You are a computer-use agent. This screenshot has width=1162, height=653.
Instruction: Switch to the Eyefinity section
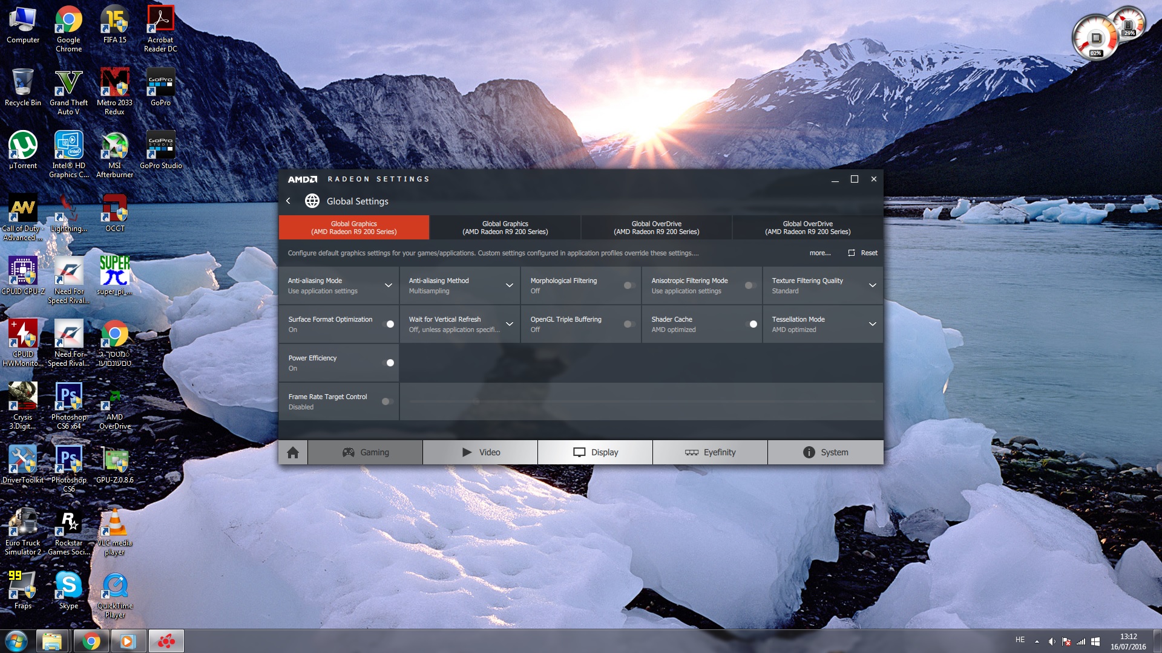711,452
